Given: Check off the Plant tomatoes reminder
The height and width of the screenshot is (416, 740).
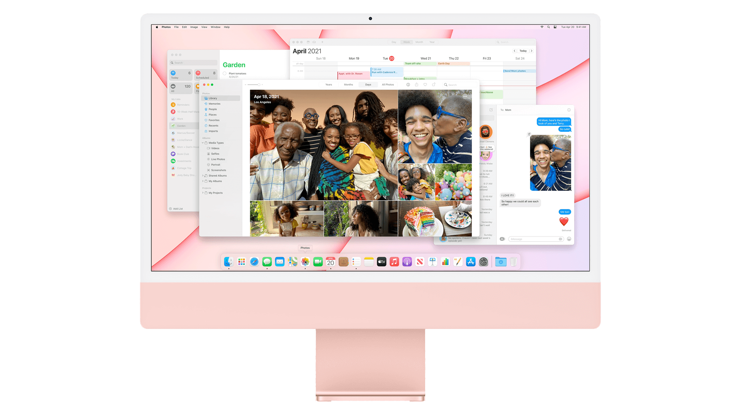Looking at the screenshot, I should 225,74.
